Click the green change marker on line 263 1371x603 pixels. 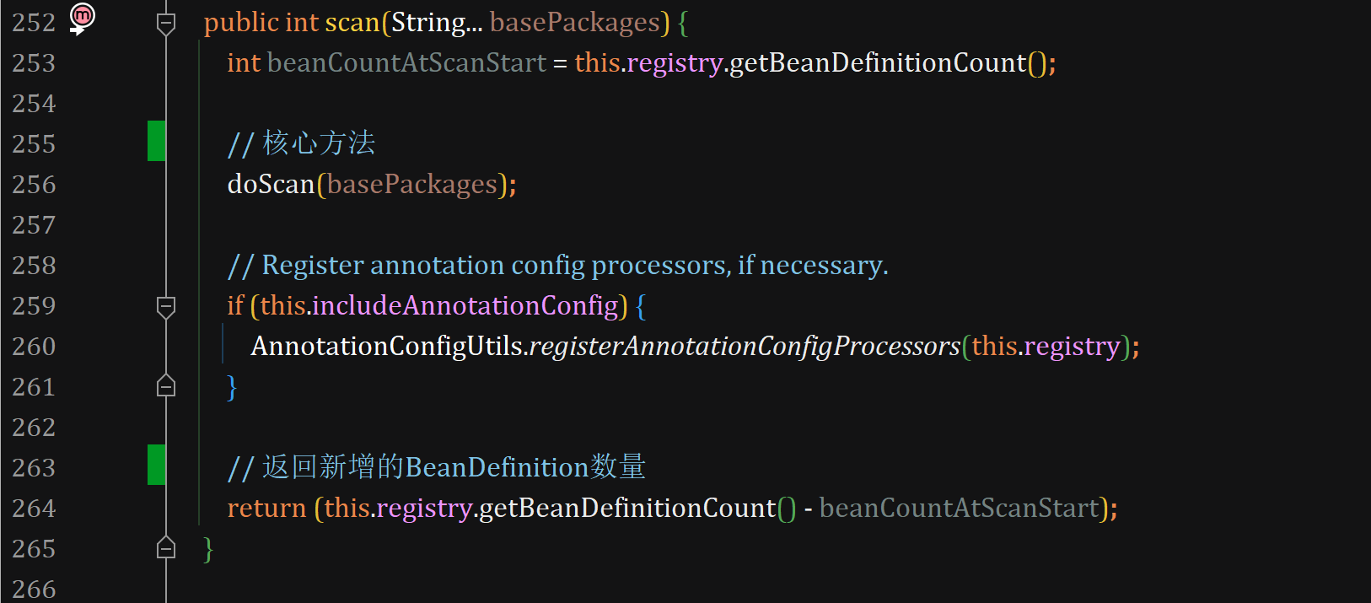click(156, 465)
